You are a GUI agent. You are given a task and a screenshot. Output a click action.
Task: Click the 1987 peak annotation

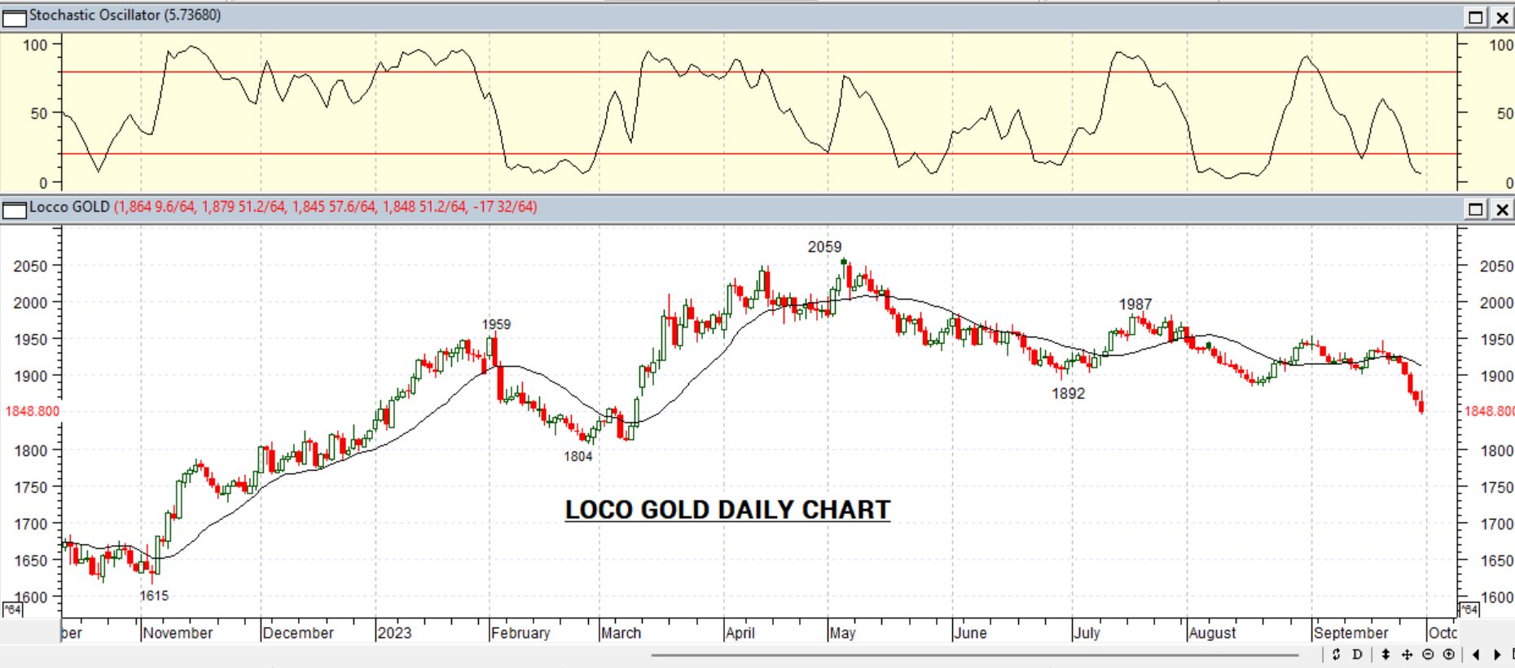[1135, 305]
